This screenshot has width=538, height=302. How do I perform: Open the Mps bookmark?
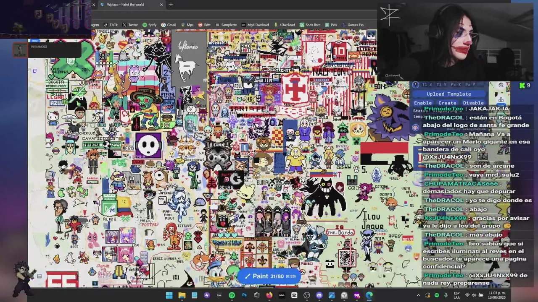tap(187, 25)
